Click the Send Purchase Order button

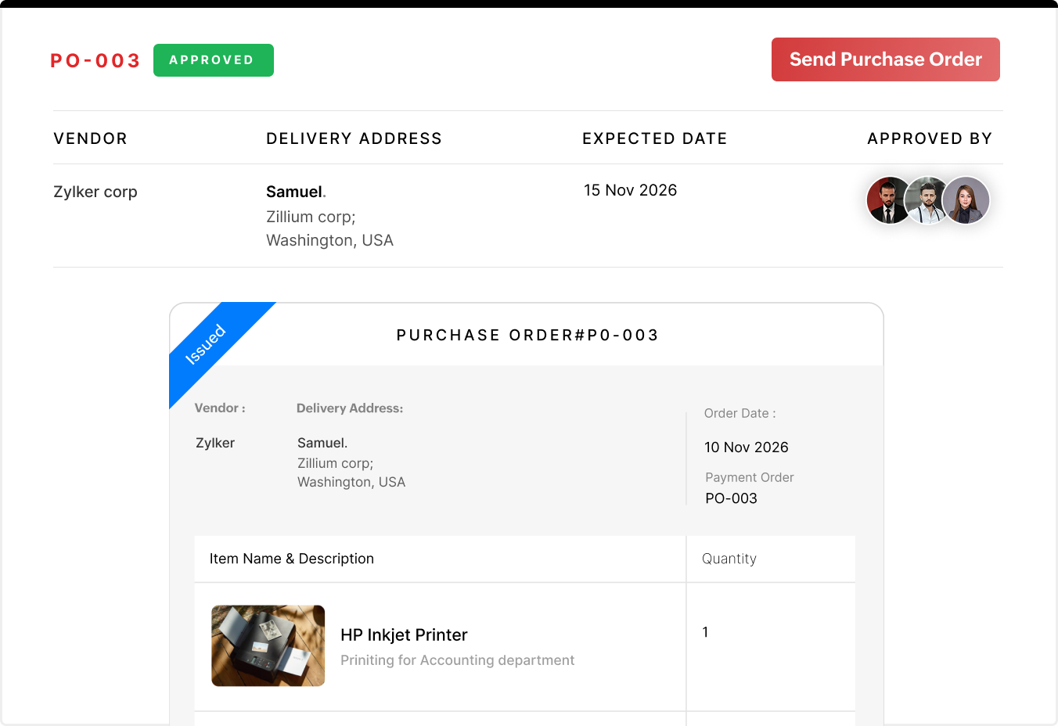coord(885,59)
